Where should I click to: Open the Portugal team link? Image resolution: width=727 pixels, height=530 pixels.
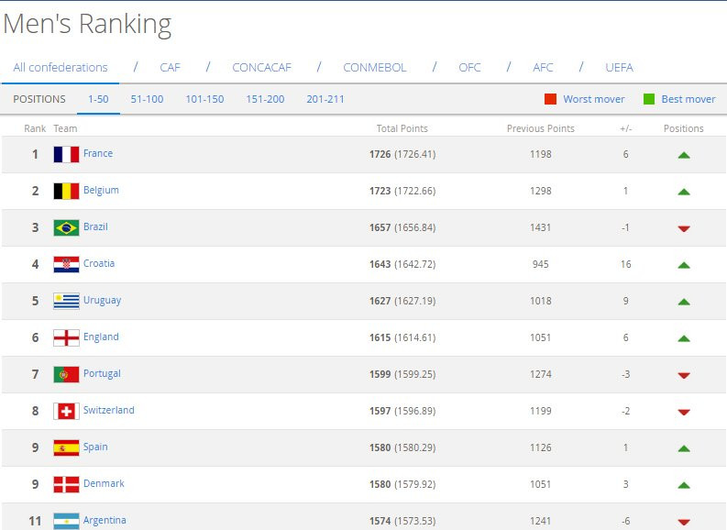102,373
